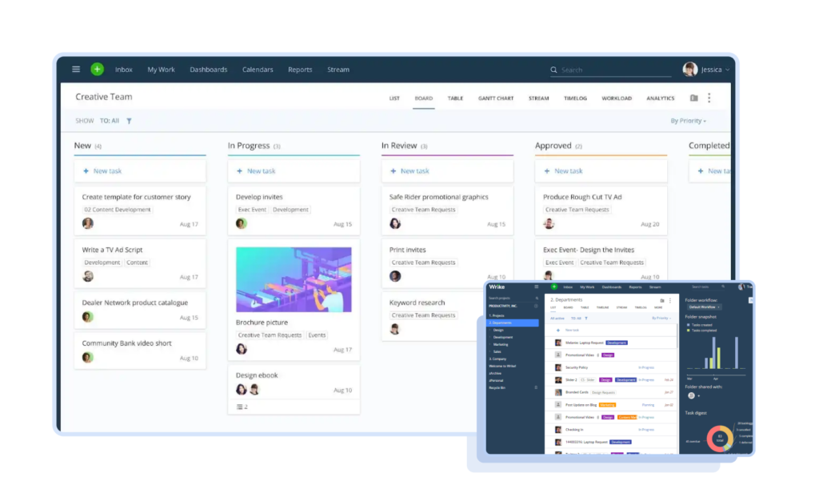The image size is (819, 493).
Task: Open the hamburger navigation menu
Action: coord(76,70)
